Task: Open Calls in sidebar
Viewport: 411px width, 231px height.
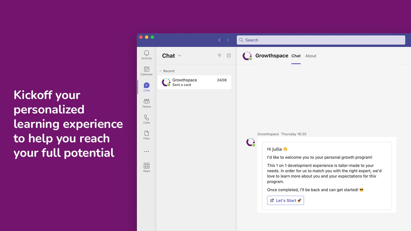Action: (147, 119)
